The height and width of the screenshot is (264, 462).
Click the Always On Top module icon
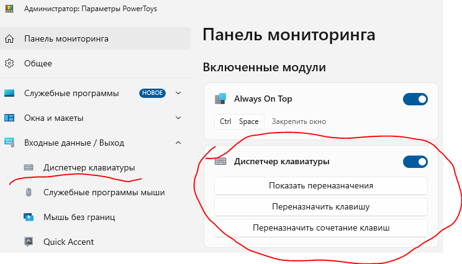[220, 99]
